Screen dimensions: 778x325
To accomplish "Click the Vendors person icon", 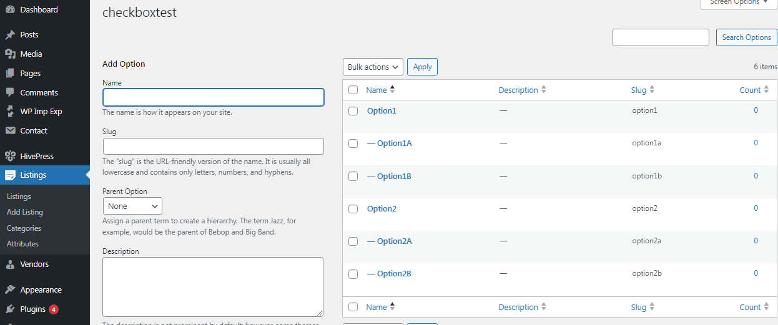I will pyautogui.click(x=10, y=264).
